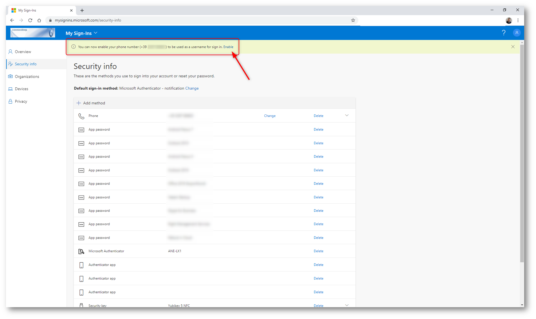The image size is (536, 319).
Task: Click the Microsoft Authenticator row label
Action: click(x=106, y=251)
